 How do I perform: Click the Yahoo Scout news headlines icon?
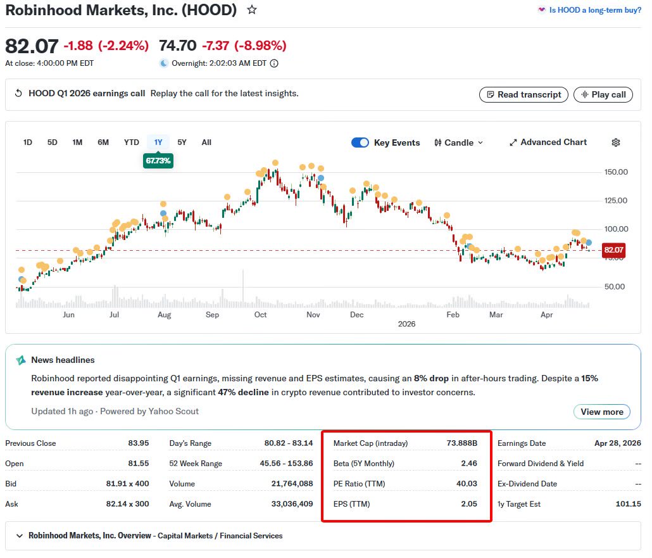coord(21,360)
